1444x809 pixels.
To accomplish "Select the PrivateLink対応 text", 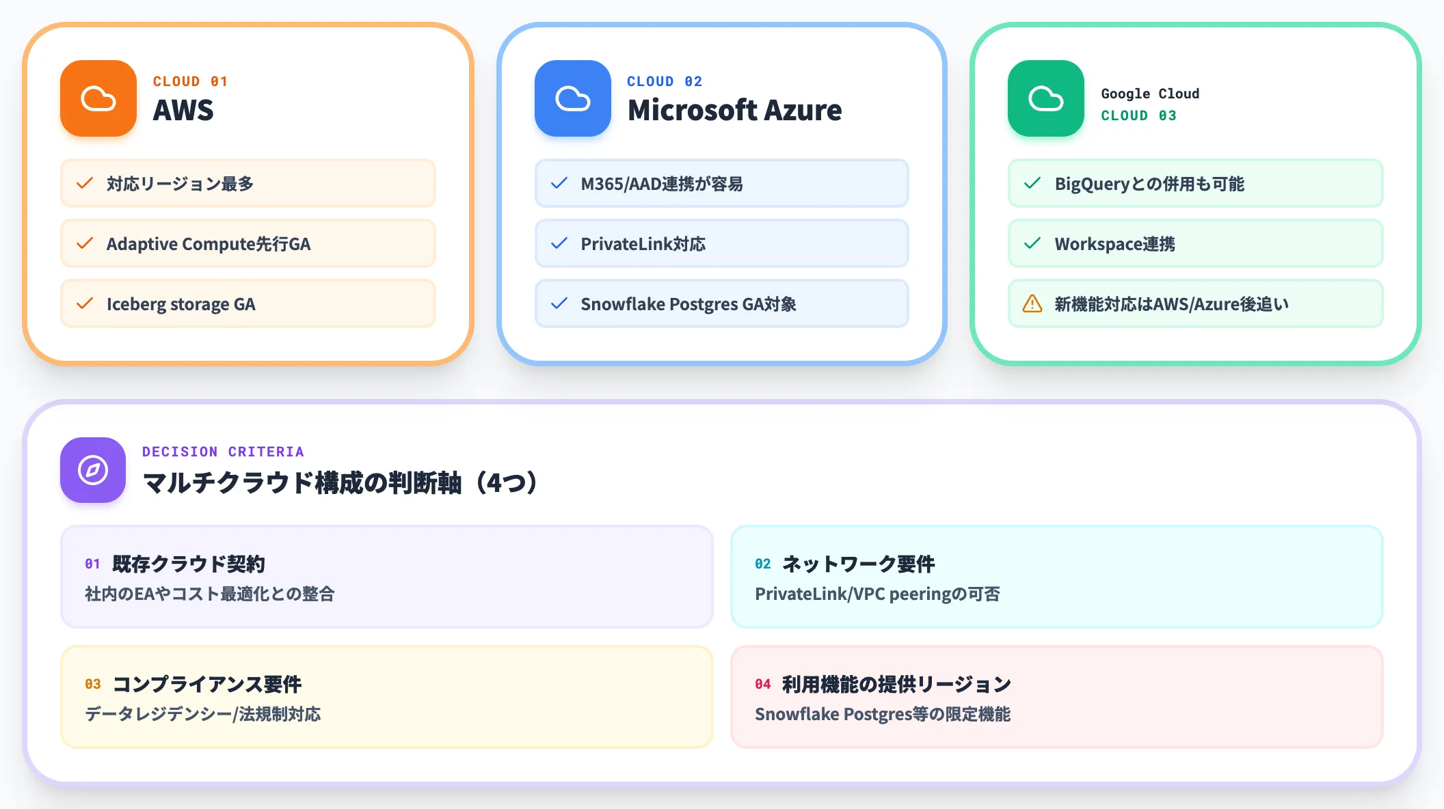I will pos(643,244).
